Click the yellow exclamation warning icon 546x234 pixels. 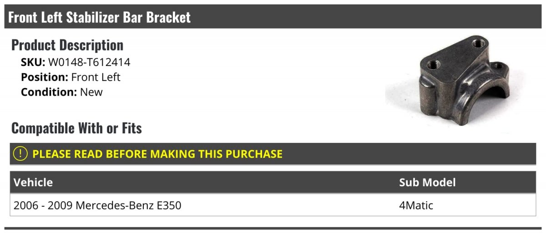(x=21, y=154)
